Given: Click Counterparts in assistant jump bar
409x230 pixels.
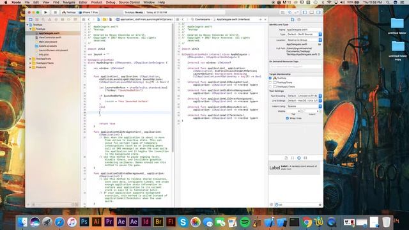Looking at the screenshot, I should pyautogui.click(x=200, y=20).
